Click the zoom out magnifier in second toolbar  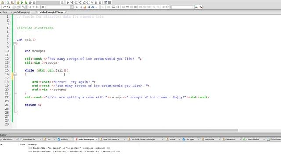pyautogui.click(x=158, y=7)
